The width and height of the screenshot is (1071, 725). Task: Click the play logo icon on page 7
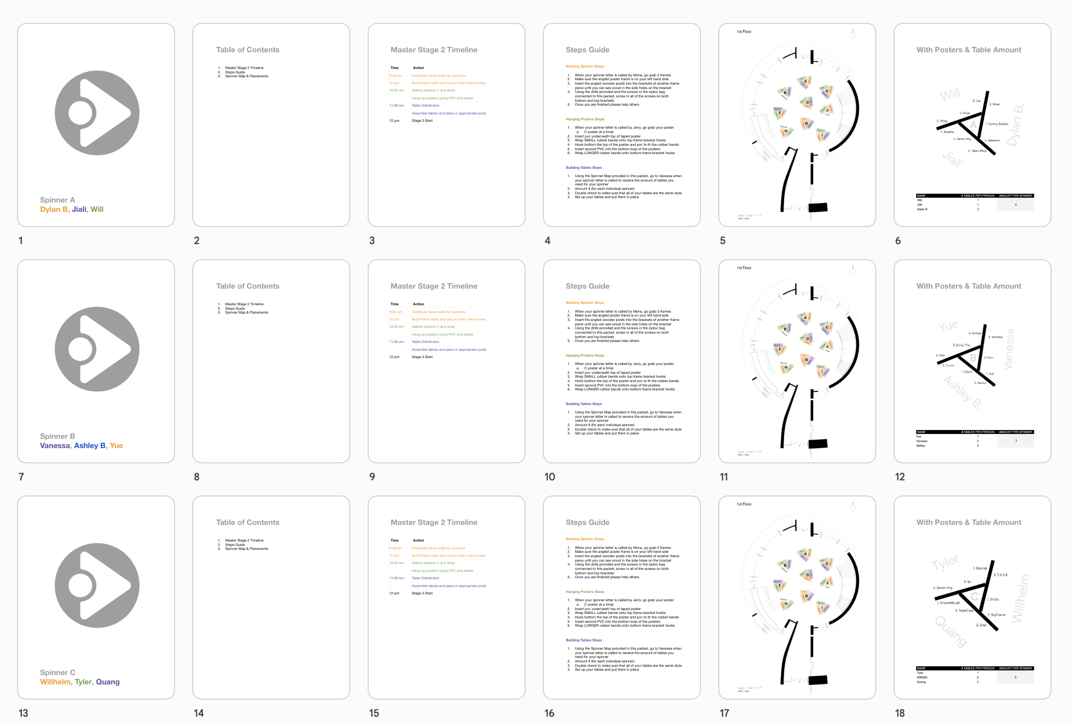tap(97, 349)
